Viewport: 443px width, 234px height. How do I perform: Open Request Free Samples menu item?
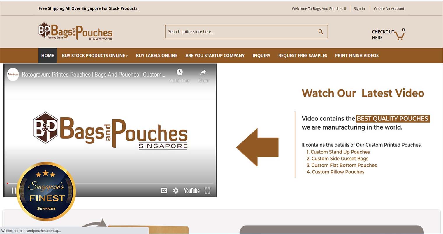[303, 56]
